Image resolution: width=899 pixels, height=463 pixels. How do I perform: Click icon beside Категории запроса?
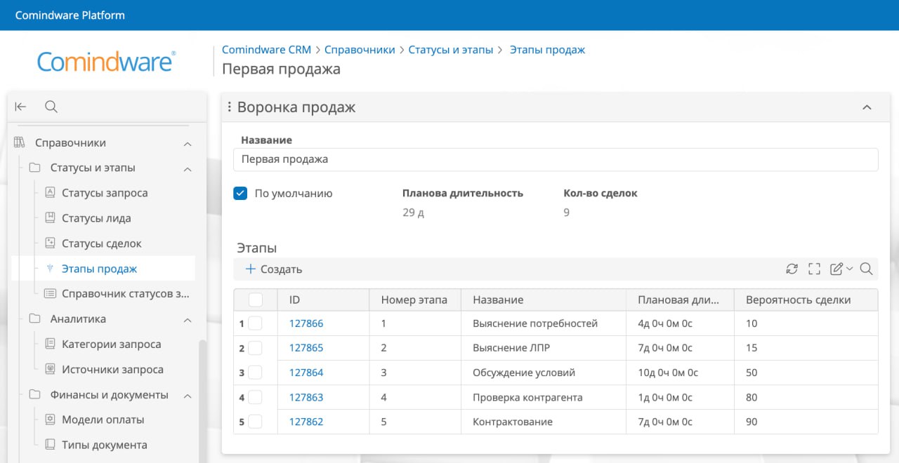pos(50,344)
